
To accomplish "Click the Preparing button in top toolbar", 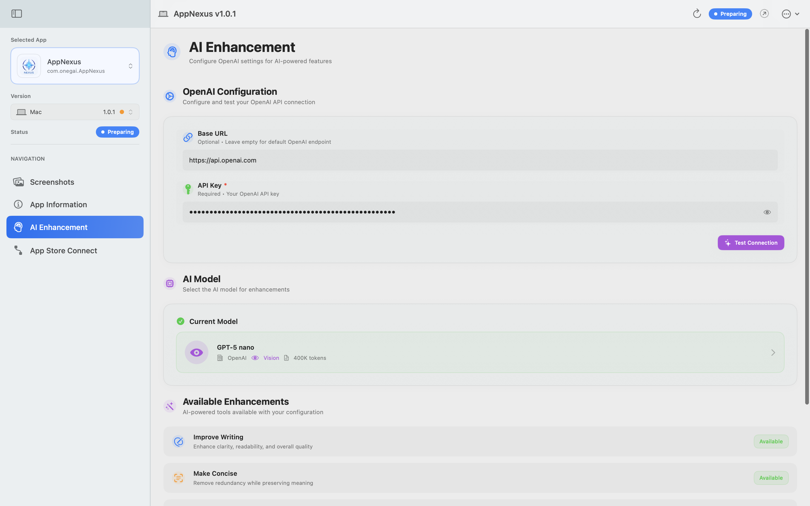I will 730,14.
